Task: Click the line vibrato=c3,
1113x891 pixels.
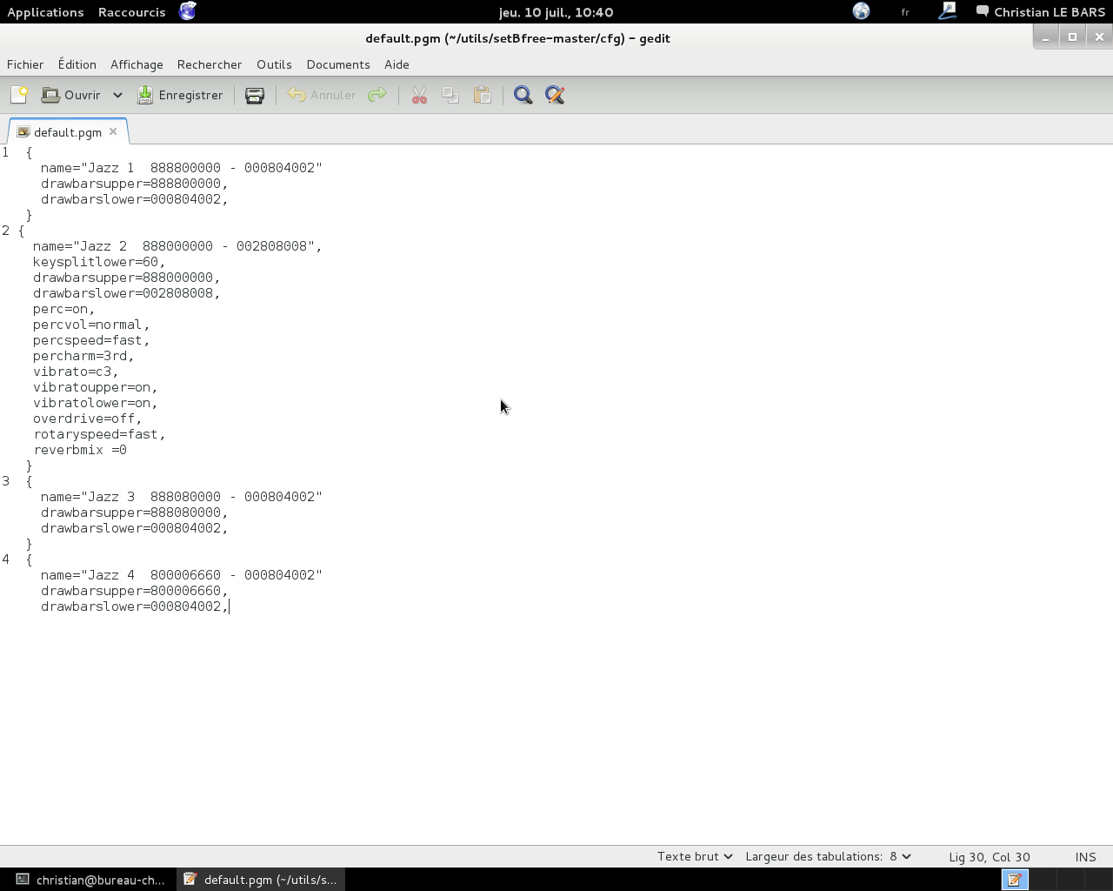Action: point(76,372)
